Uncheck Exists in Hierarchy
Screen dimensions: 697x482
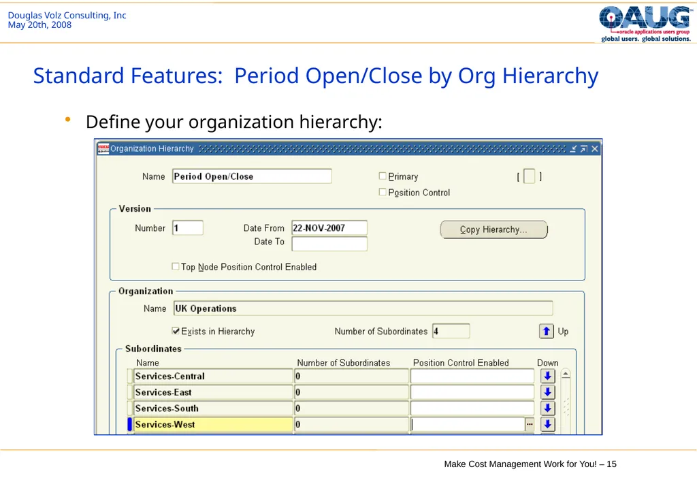click(x=176, y=331)
